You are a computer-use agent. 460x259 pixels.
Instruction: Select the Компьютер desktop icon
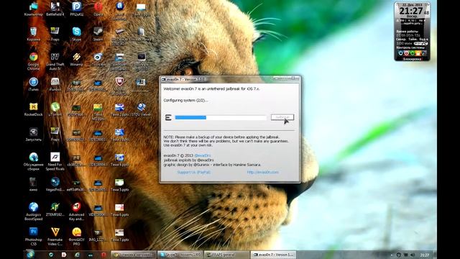pyautogui.click(x=34, y=9)
